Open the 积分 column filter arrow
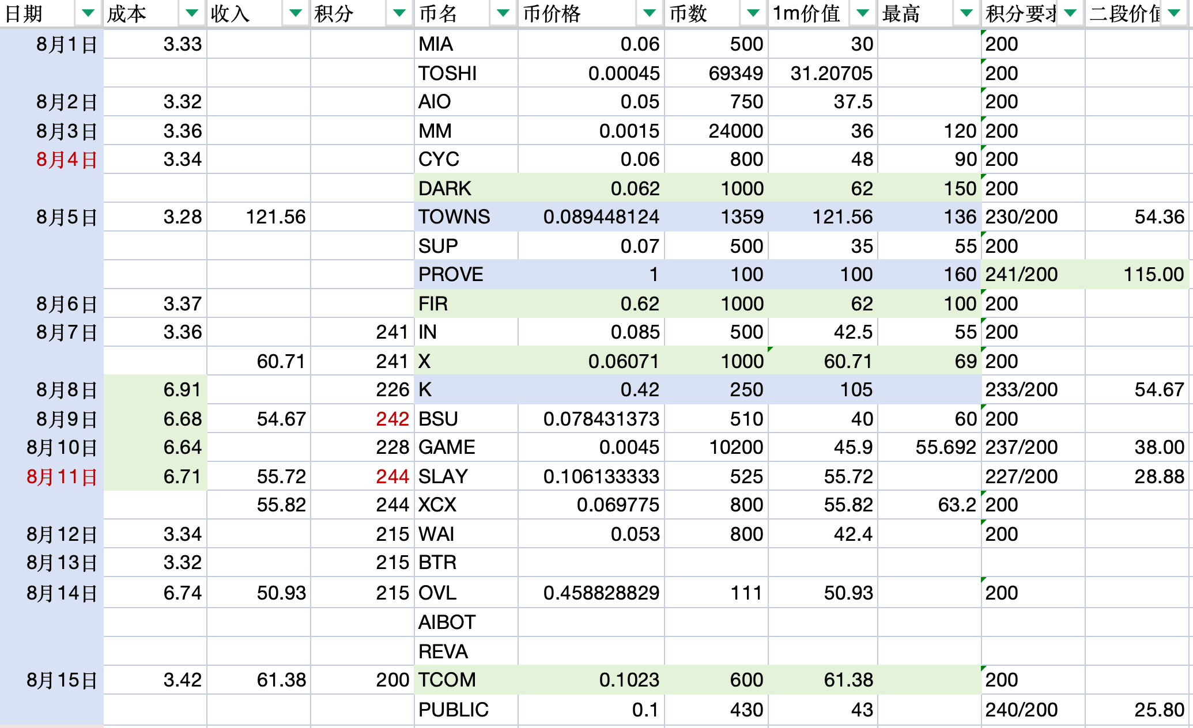1193x728 pixels. [x=399, y=13]
